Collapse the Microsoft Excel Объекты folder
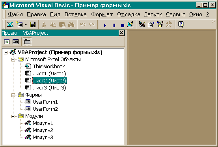218x147 pixels. (13, 60)
